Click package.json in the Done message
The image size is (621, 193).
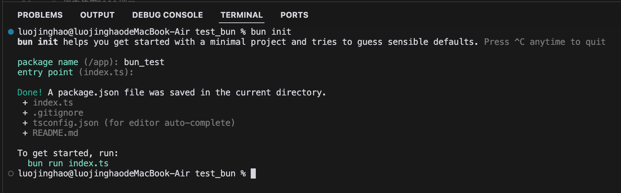(x=88, y=93)
